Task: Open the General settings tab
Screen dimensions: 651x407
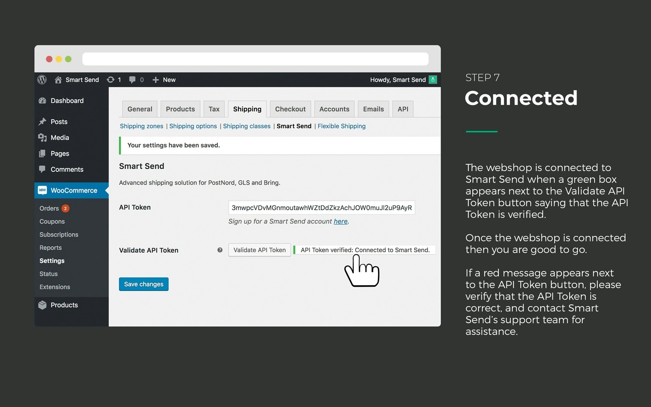Action: click(140, 109)
